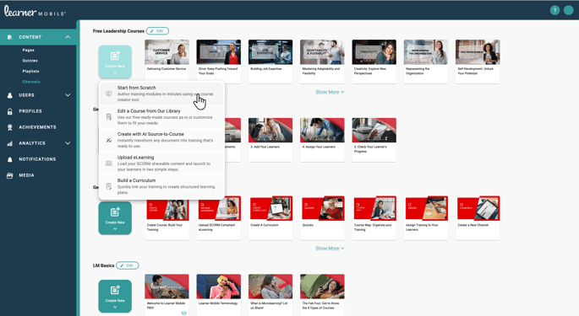
Task: Open the user account avatar circle
Action: pos(568,10)
